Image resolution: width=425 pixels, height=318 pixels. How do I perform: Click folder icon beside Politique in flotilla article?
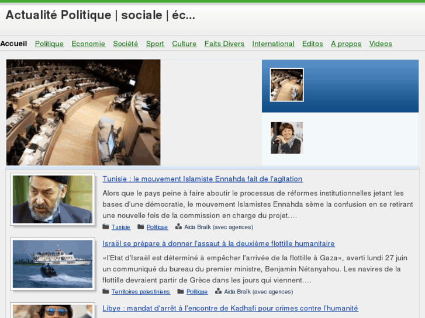click(x=181, y=291)
